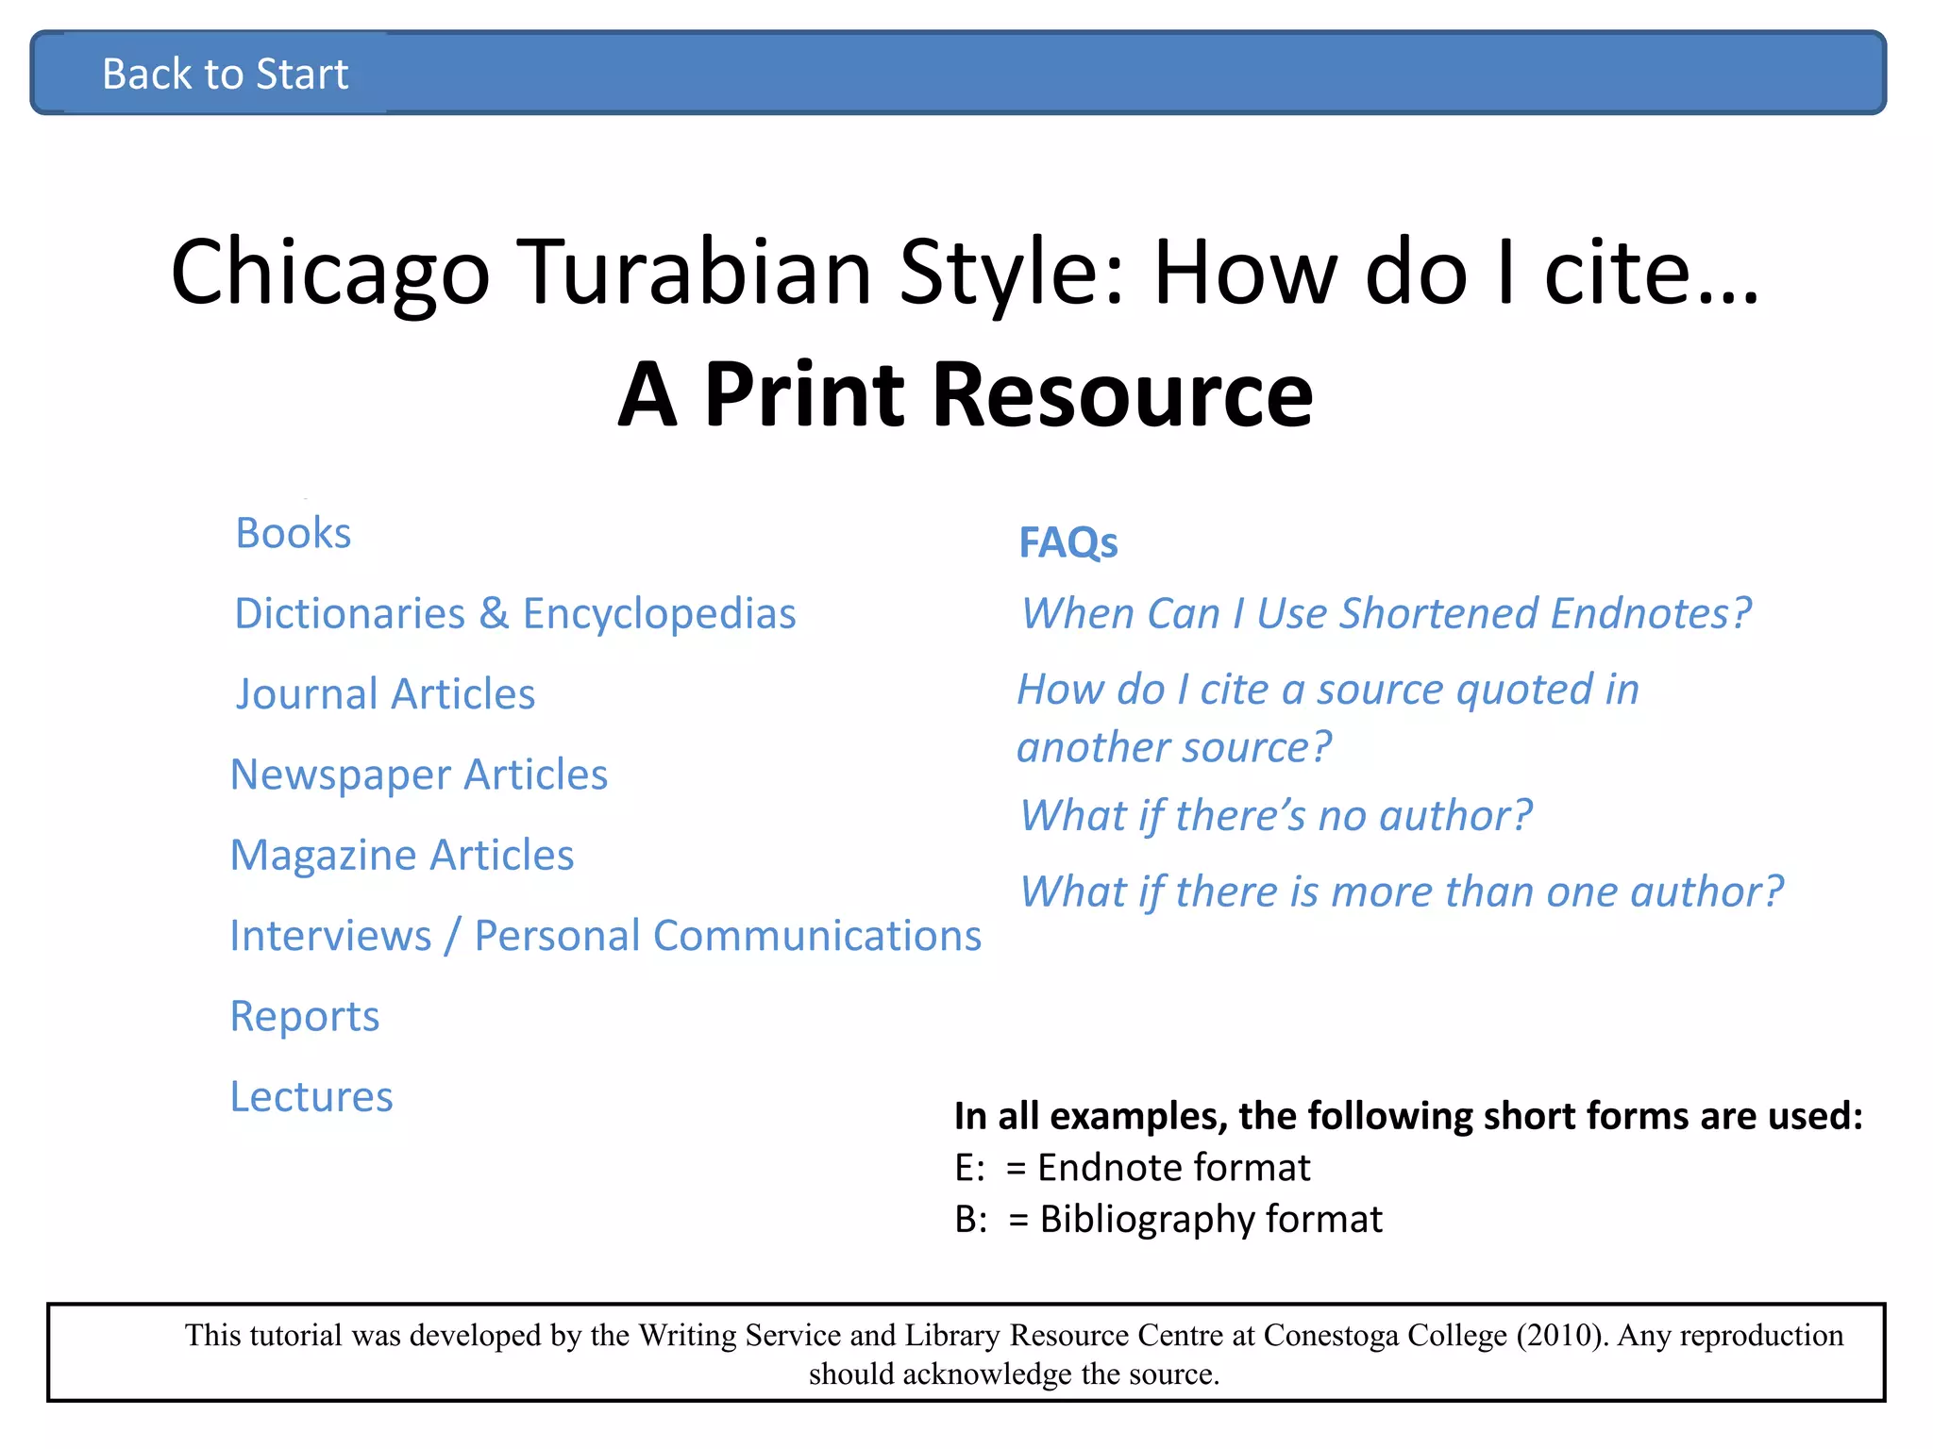Click the short forms used heading
The image size is (1933, 1449).
[1407, 1116]
